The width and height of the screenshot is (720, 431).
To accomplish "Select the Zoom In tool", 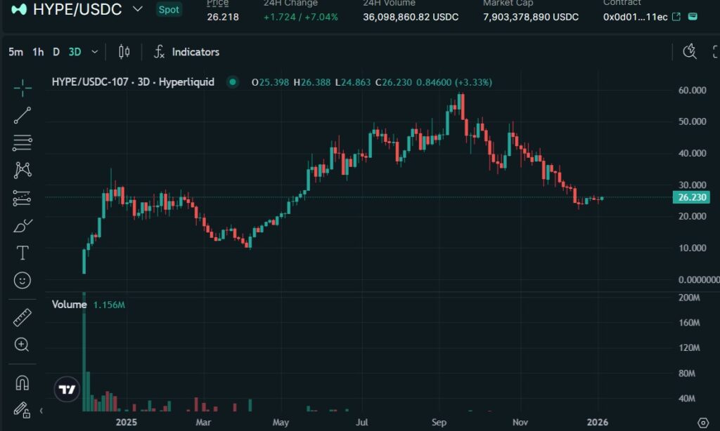I will pyautogui.click(x=22, y=345).
